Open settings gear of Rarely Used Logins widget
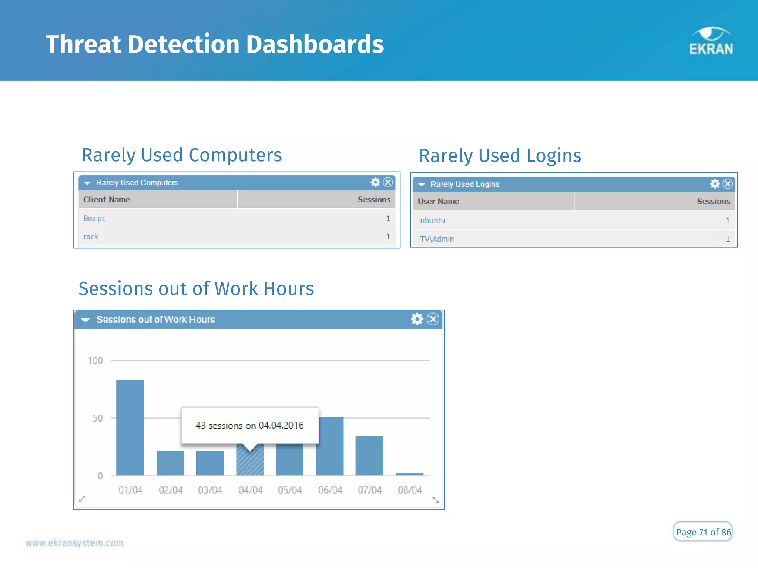The width and height of the screenshot is (758, 568). [715, 184]
